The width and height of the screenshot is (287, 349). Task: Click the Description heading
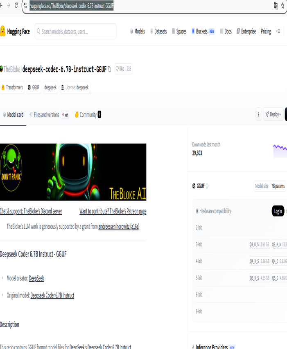[9, 324]
